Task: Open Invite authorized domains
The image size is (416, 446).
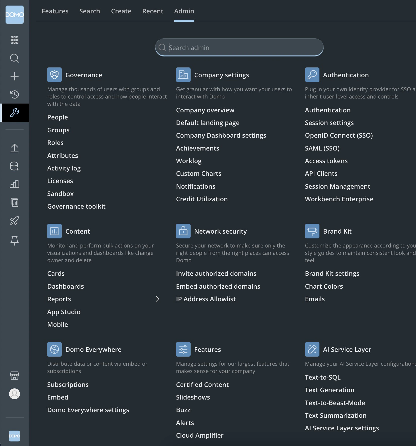Action: (216, 274)
